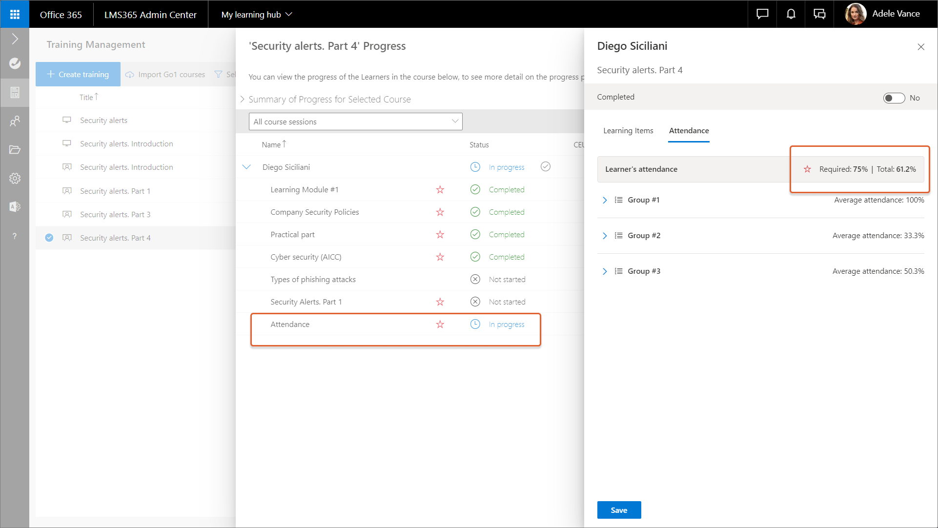Open the All course sessions dropdown
The image size is (938, 528).
[x=355, y=122]
